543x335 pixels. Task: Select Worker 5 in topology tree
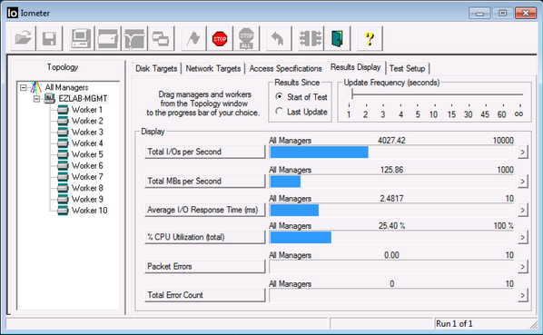click(87, 154)
